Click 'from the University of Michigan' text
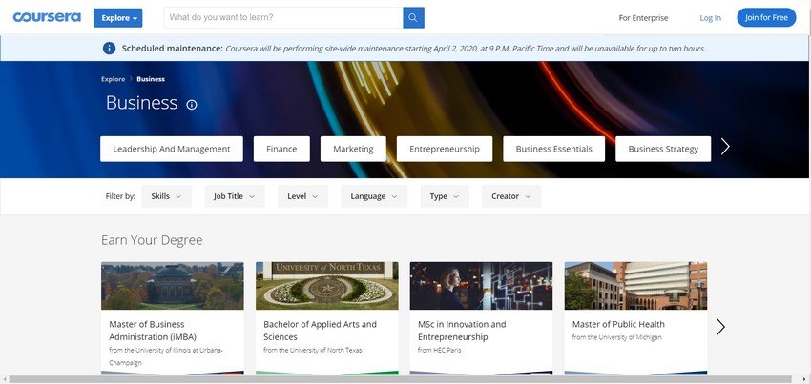The height and width of the screenshot is (384, 811). click(616, 337)
